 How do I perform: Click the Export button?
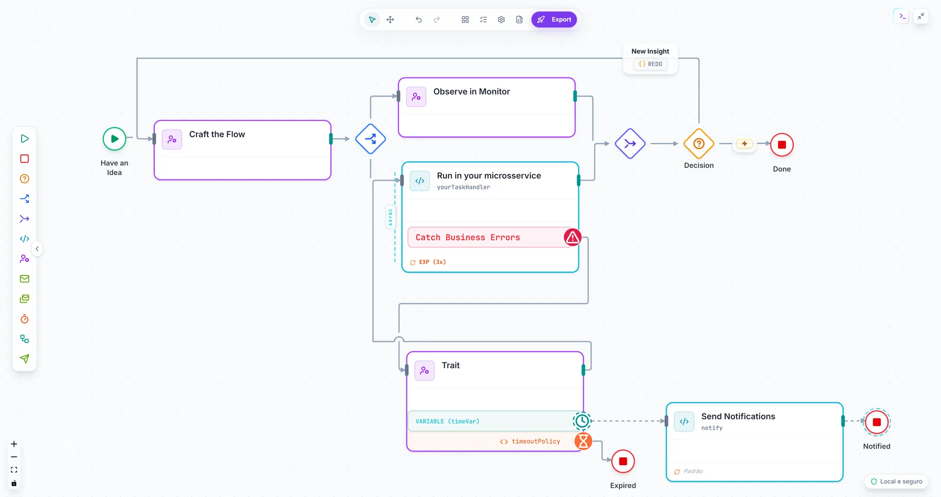[x=554, y=20]
